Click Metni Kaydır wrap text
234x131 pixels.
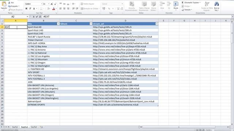(x=87, y=4)
